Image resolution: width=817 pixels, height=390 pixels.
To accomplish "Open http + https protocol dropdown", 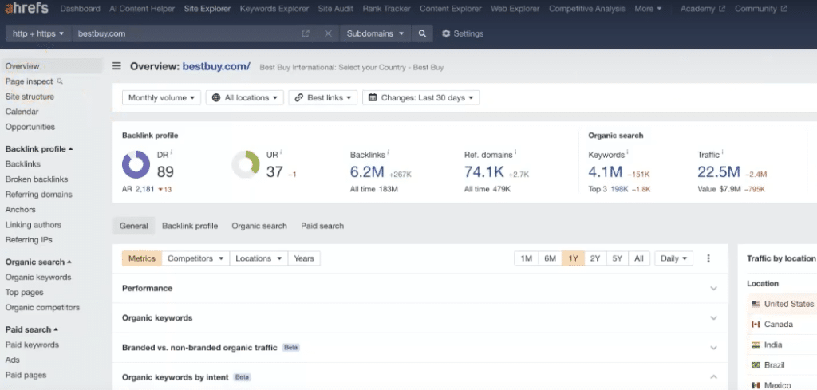I will click(x=38, y=33).
